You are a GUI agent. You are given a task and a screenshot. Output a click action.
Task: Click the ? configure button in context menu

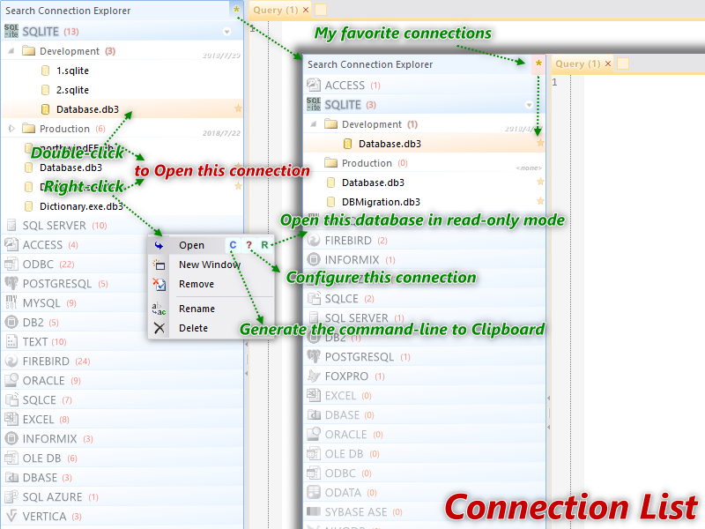click(x=249, y=245)
